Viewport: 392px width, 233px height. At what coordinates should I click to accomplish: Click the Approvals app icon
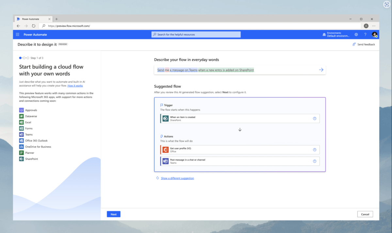[22, 110]
